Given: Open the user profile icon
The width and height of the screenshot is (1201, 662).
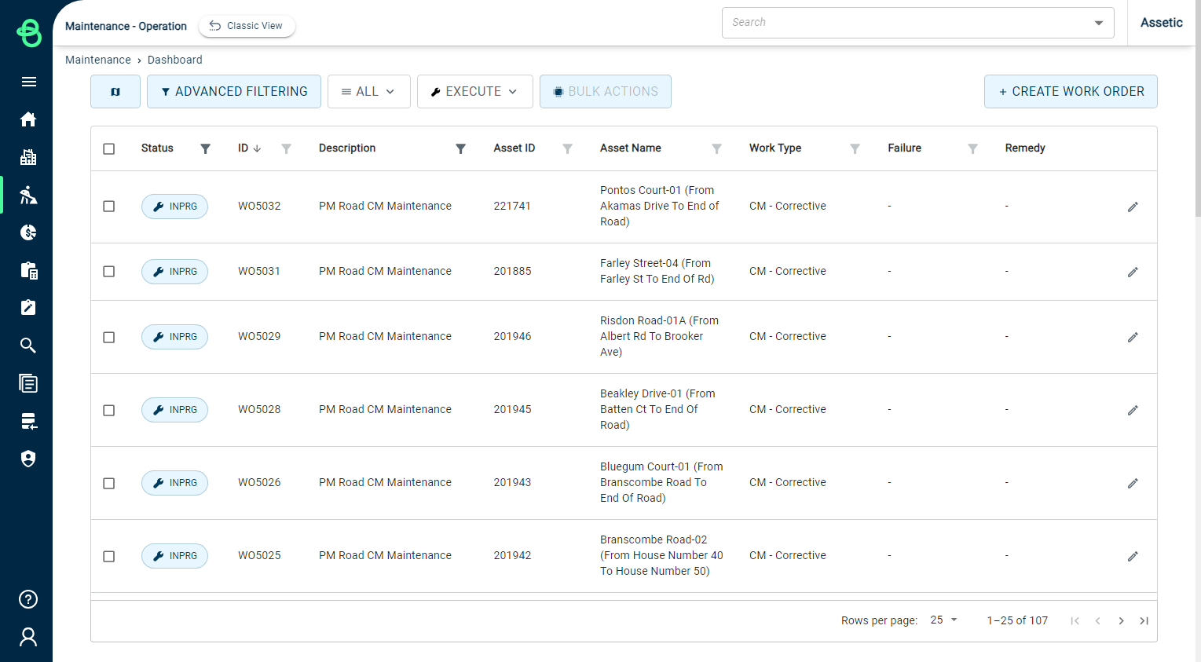Looking at the screenshot, I should pyautogui.click(x=27, y=637).
